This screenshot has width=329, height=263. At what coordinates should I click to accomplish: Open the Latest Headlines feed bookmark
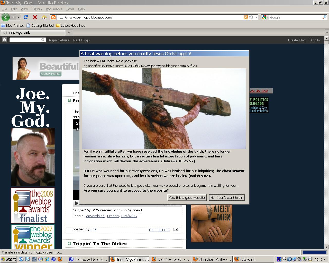[70, 25]
